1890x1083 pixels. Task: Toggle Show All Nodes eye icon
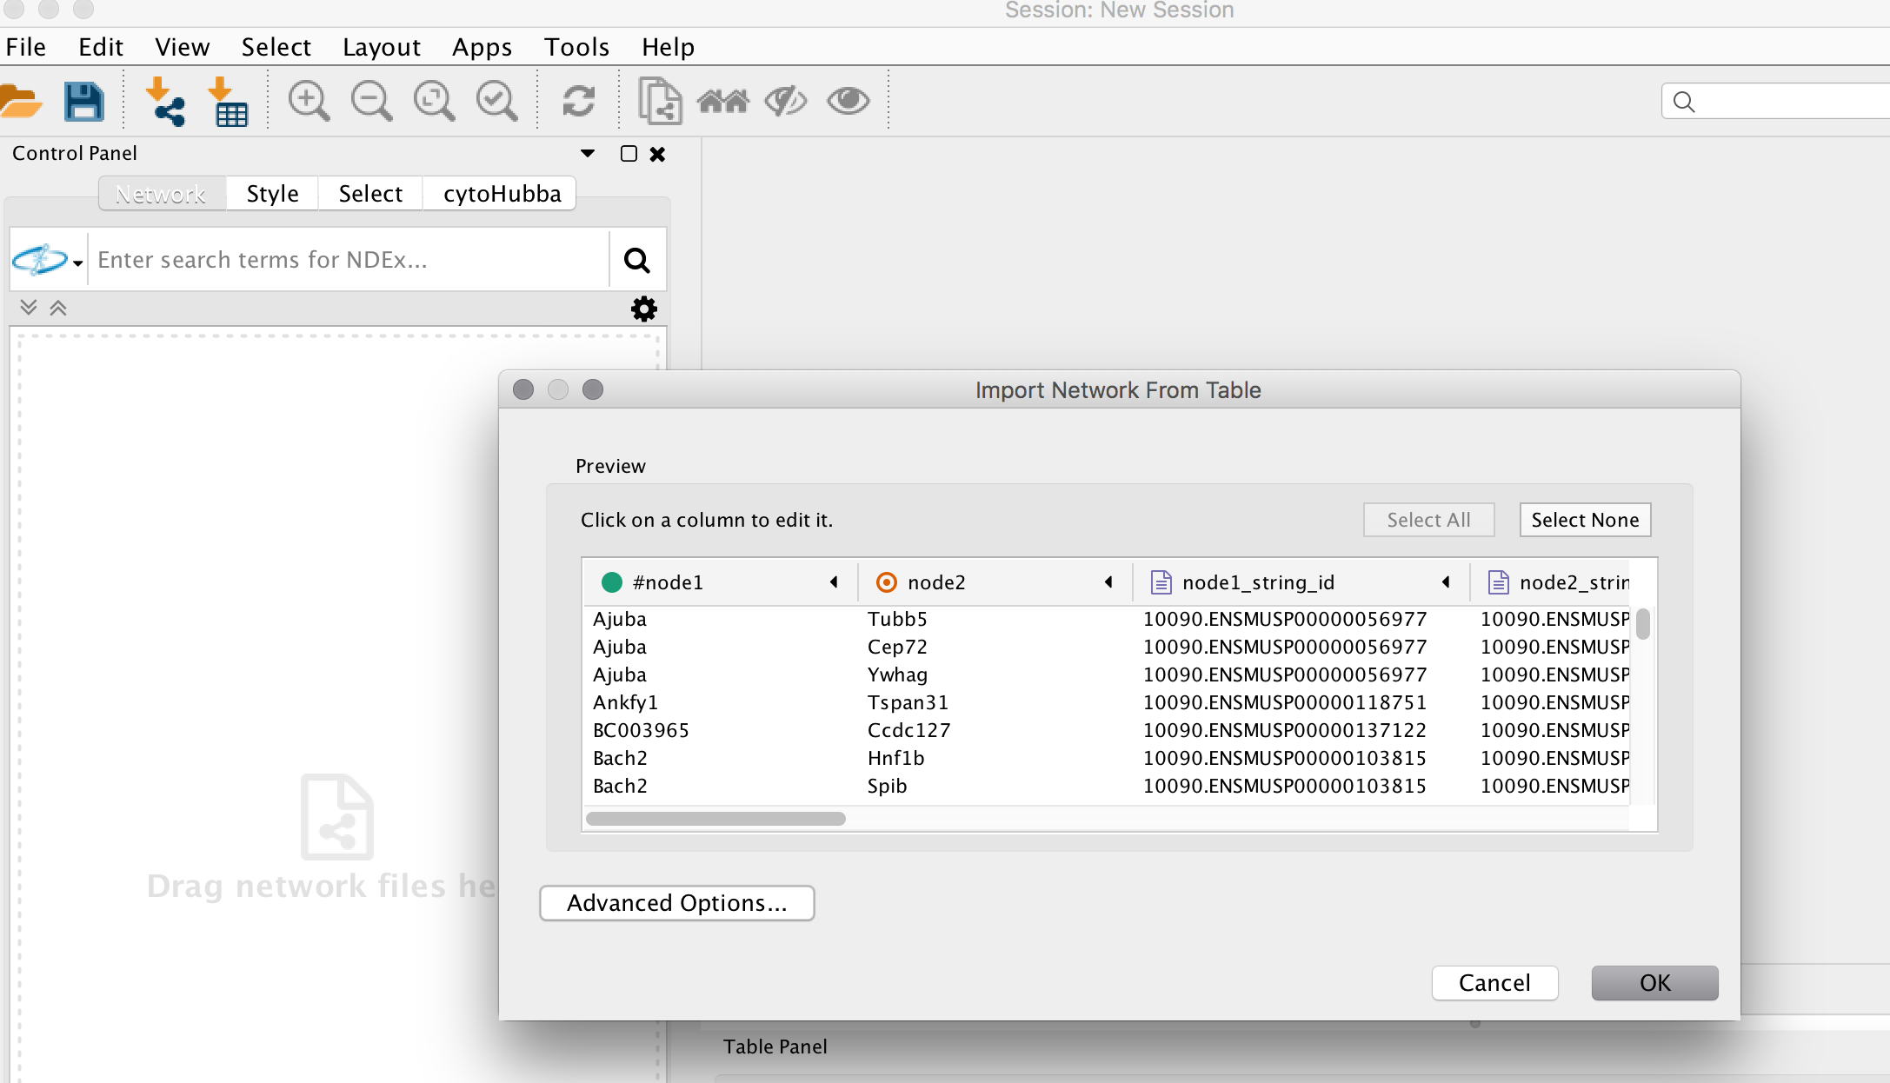tap(848, 102)
